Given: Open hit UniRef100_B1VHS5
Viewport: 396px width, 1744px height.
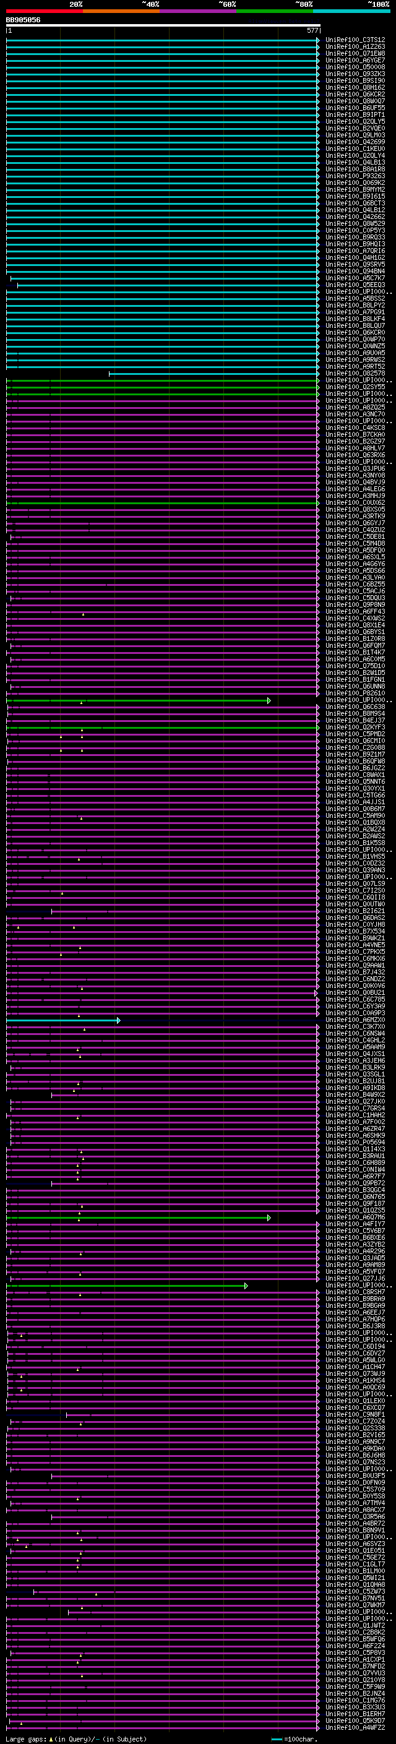Looking at the screenshot, I should [355, 856].
